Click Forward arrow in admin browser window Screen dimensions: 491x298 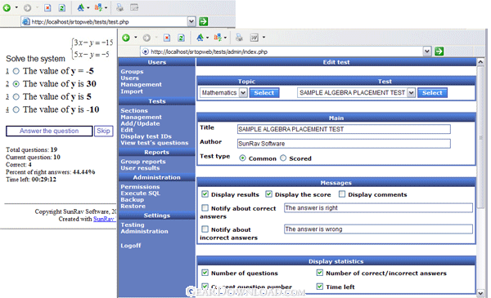coord(146,38)
